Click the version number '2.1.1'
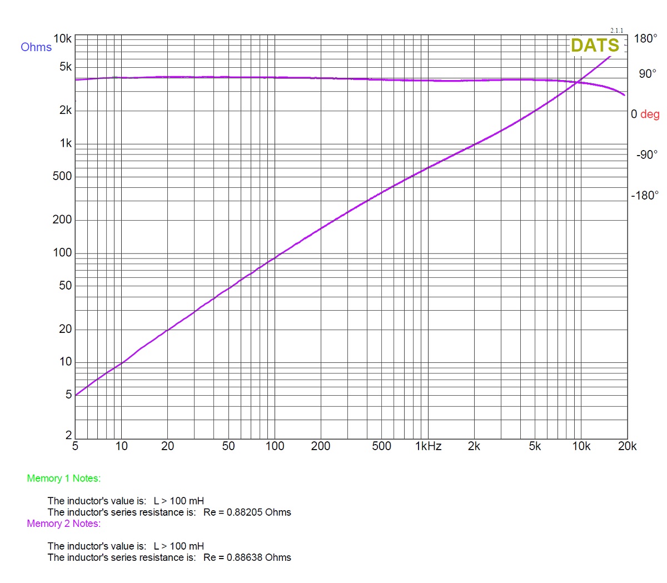The image size is (667, 583). click(617, 31)
